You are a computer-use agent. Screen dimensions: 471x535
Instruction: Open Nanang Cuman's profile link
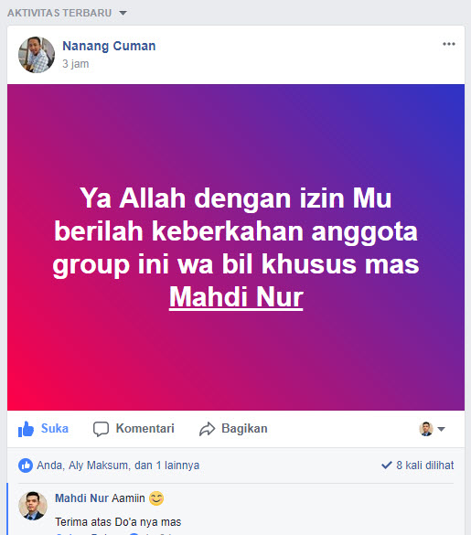point(109,46)
